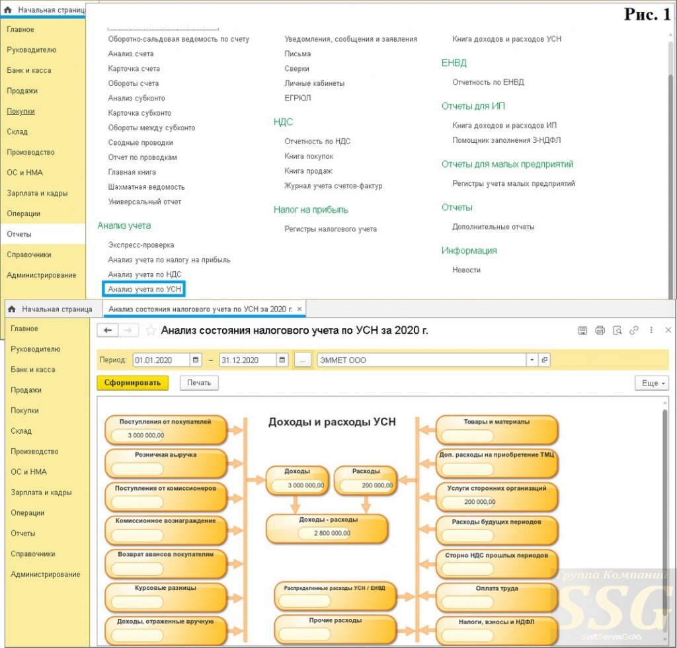Click the home icon in lower window
The height and width of the screenshot is (648, 677).
tap(12, 309)
